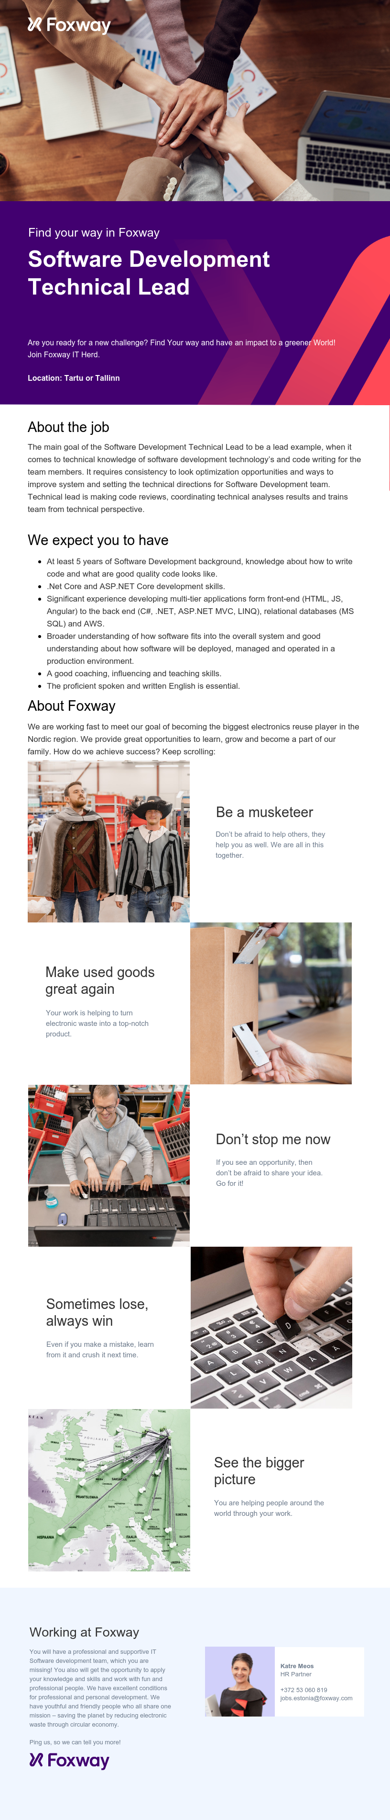Click the 'See the bigger picture' heading
The width and height of the screenshot is (390, 1820).
259,1471
